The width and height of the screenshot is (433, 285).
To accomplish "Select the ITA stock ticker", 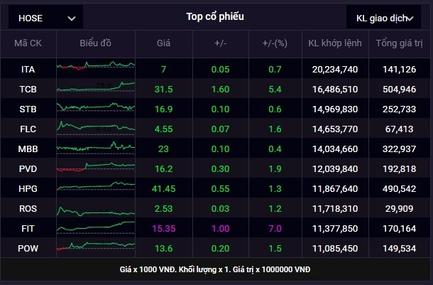I will (28, 69).
